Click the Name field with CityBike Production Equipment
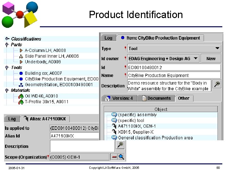The height and width of the screenshot is (171, 228). (174, 75)
